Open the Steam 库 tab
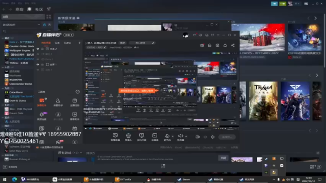 click(x=29, y=9)
